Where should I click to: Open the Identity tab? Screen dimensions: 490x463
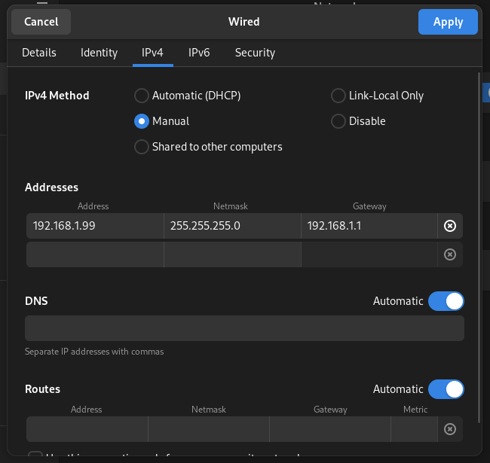99,53
